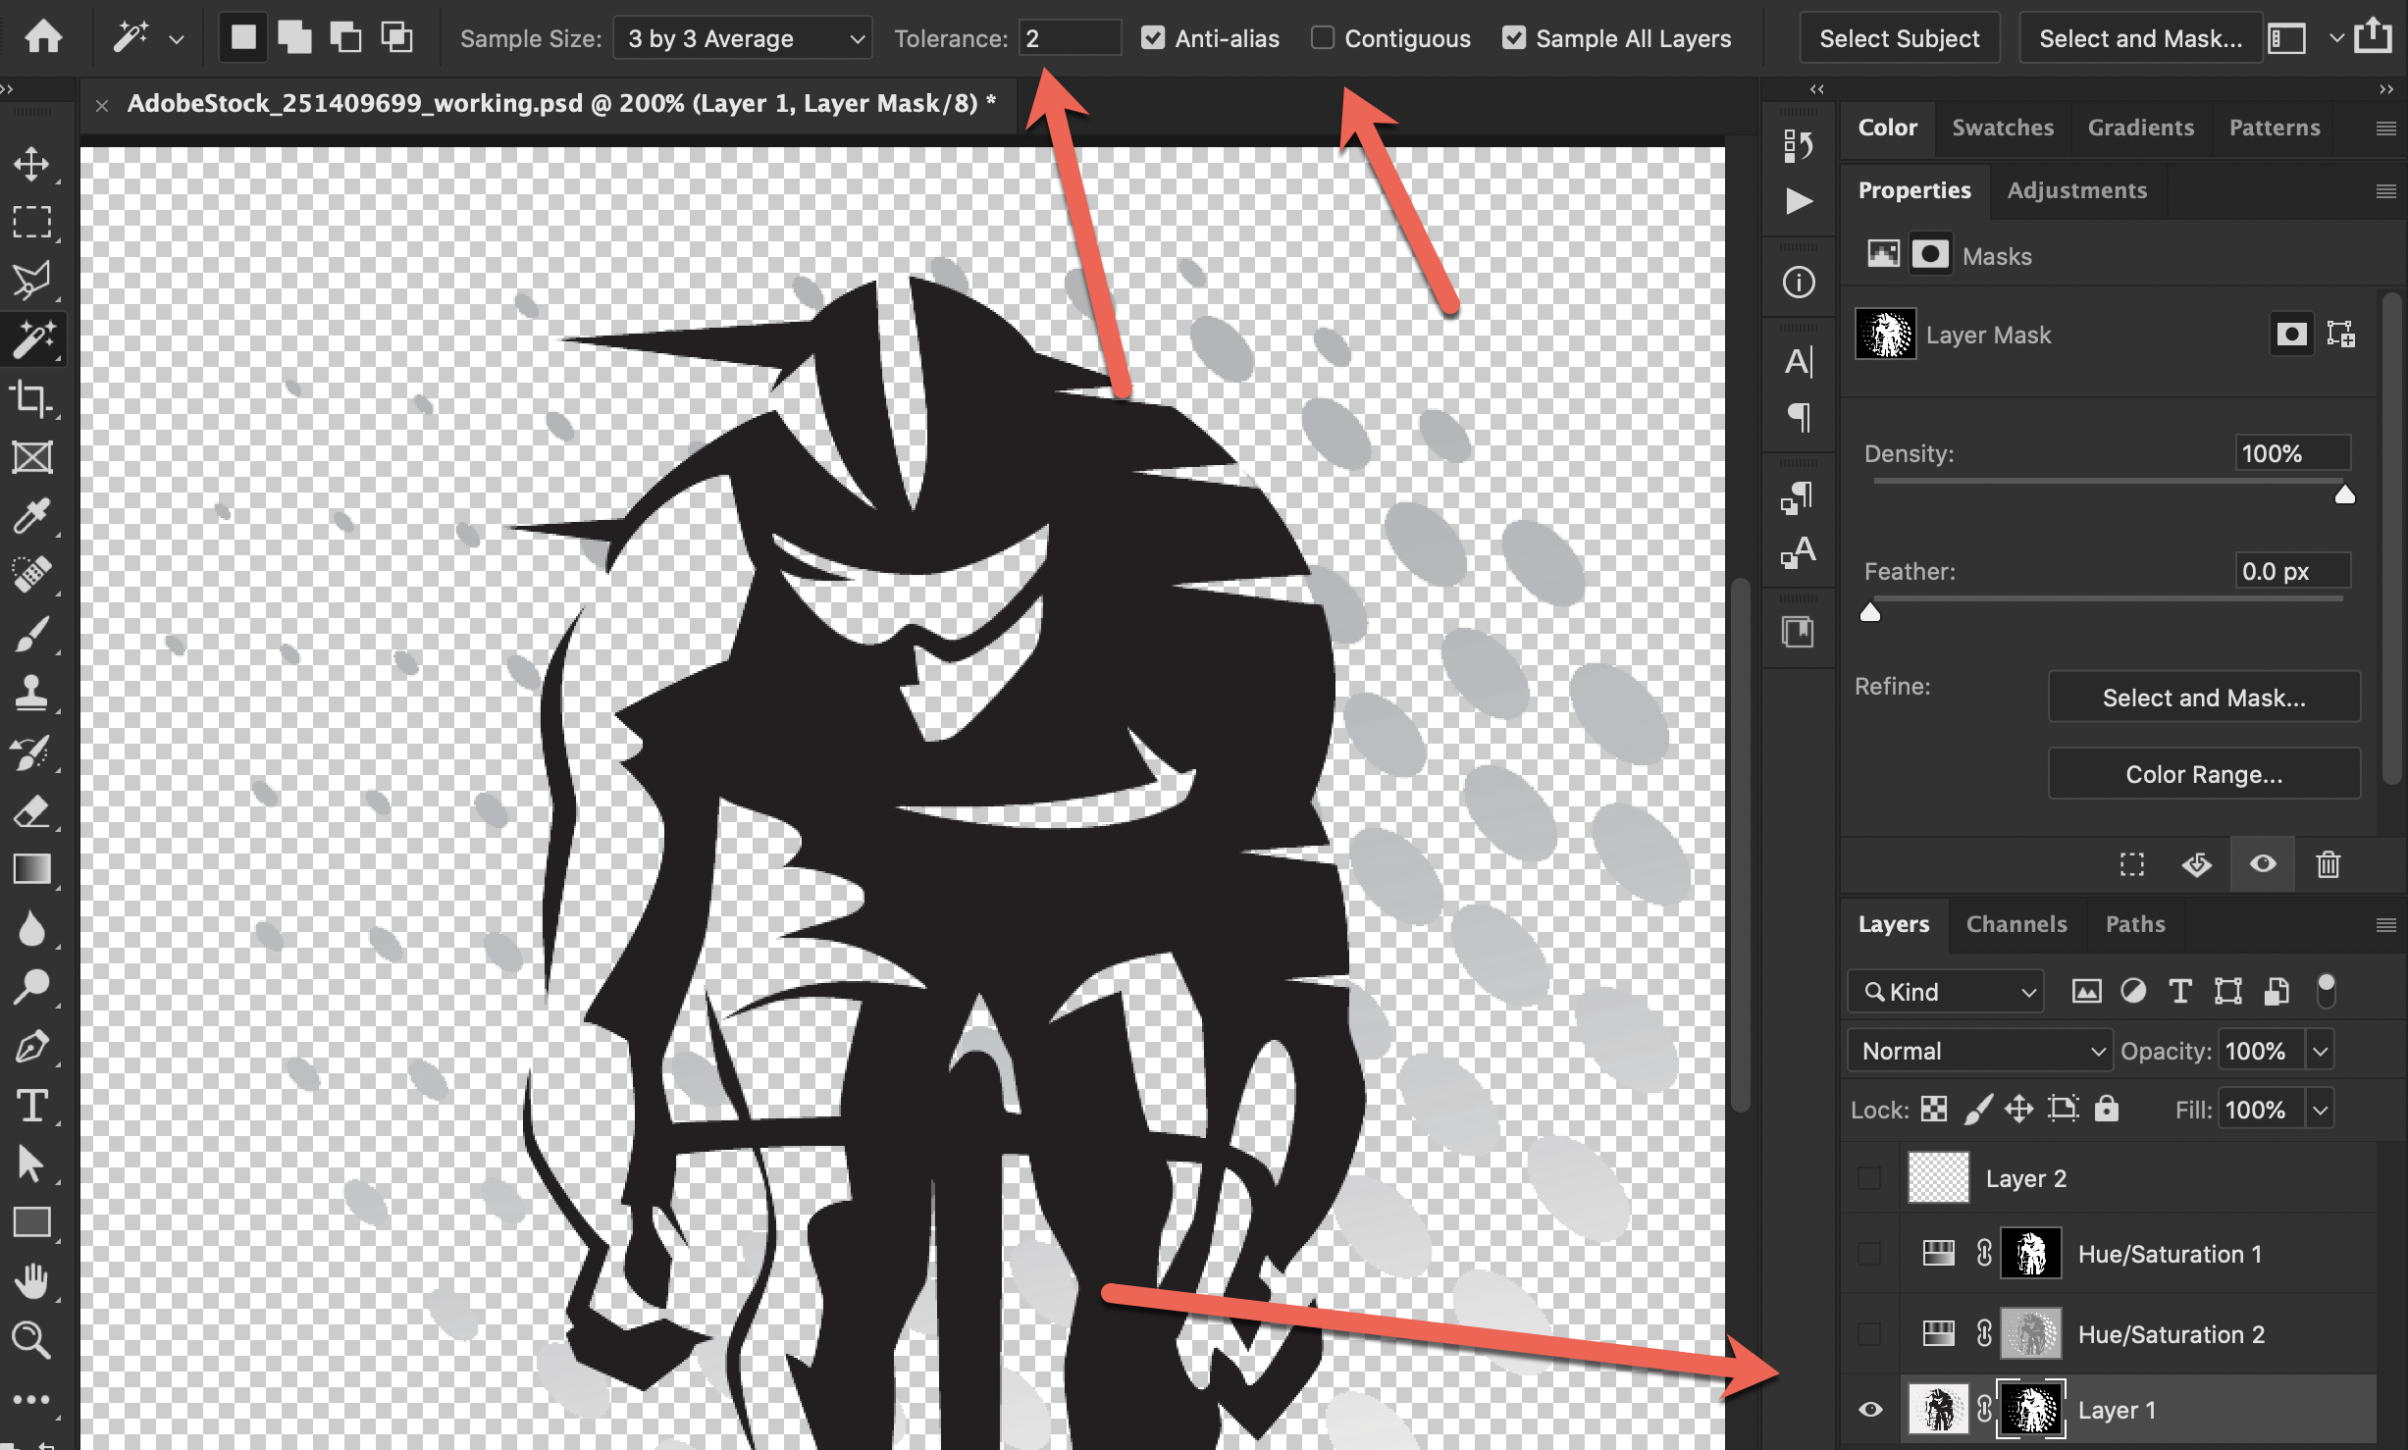Select the Horizontal Type tool

click(x=32, y=1106)
